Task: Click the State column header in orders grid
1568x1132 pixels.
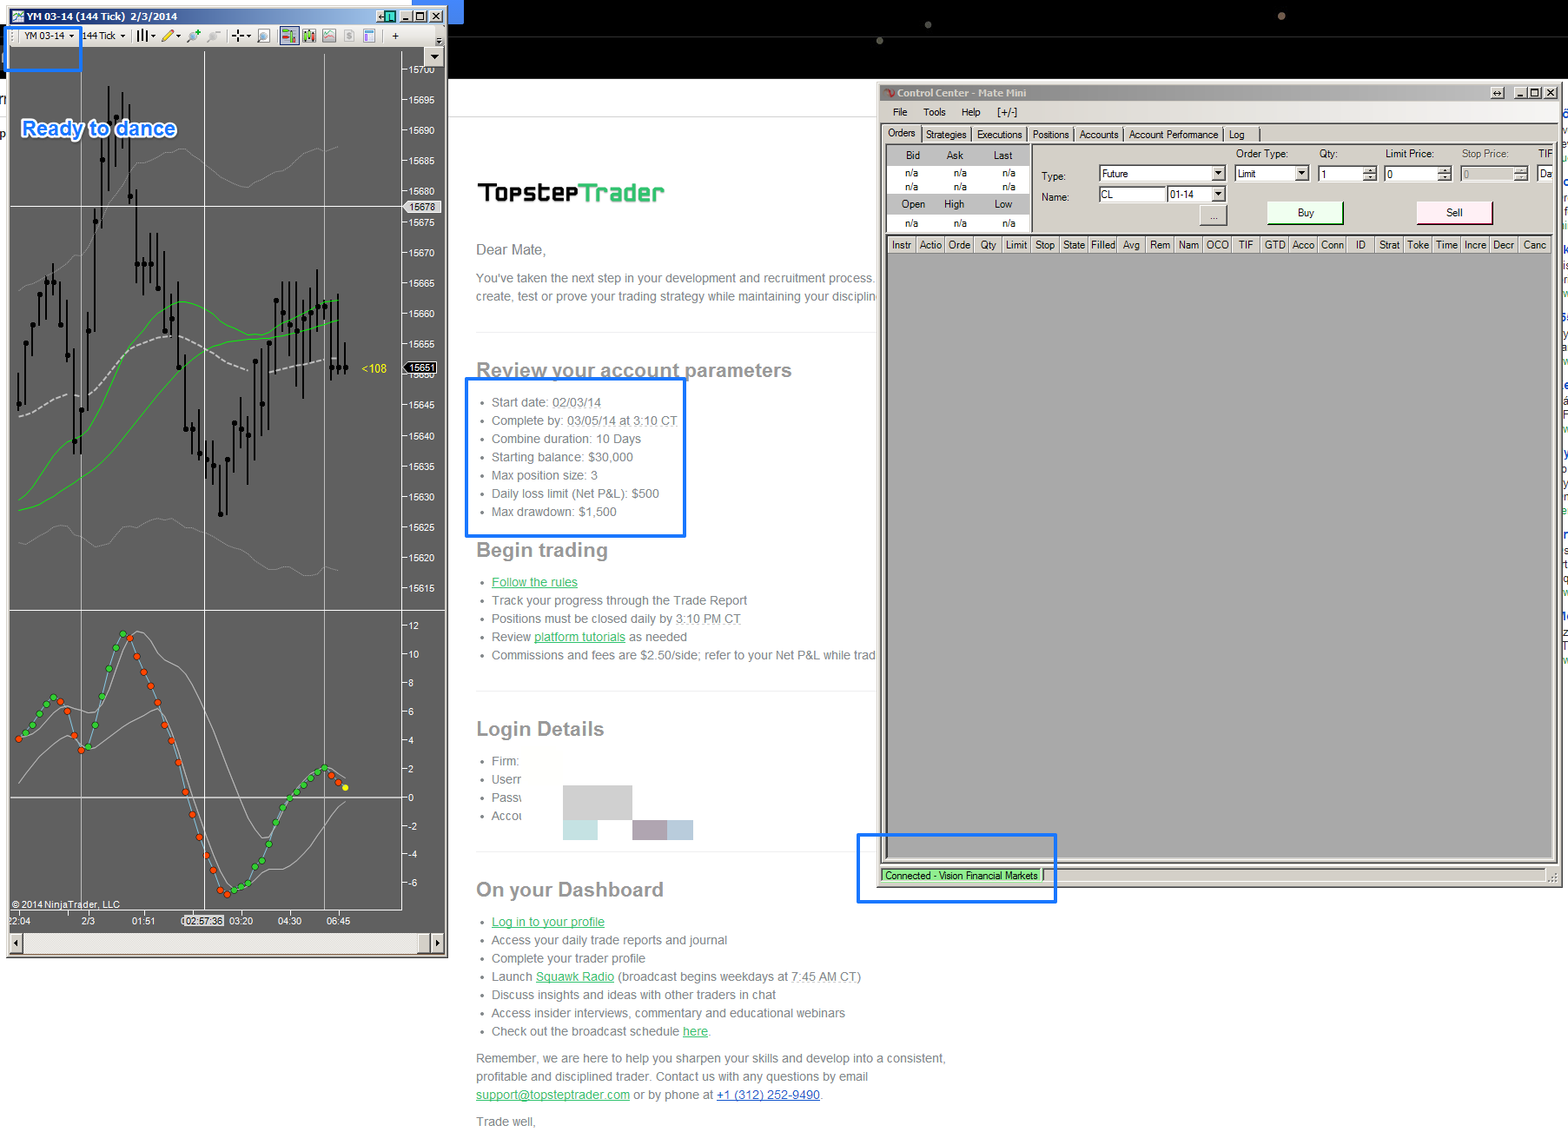Action: coord(1074,245)
